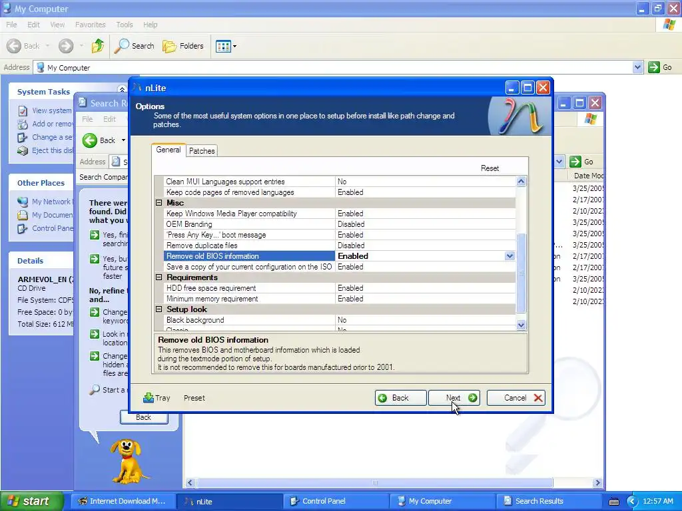Open the Remove old BIOS information dropdown
The width and height of the screenshot is (682, 511).
click(510, 256)
